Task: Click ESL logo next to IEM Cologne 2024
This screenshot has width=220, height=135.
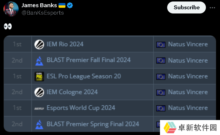Action: click(39, 92)
